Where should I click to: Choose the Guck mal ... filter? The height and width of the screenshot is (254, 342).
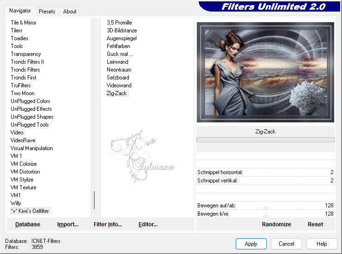pyautogui.click(x=120, y=54)
